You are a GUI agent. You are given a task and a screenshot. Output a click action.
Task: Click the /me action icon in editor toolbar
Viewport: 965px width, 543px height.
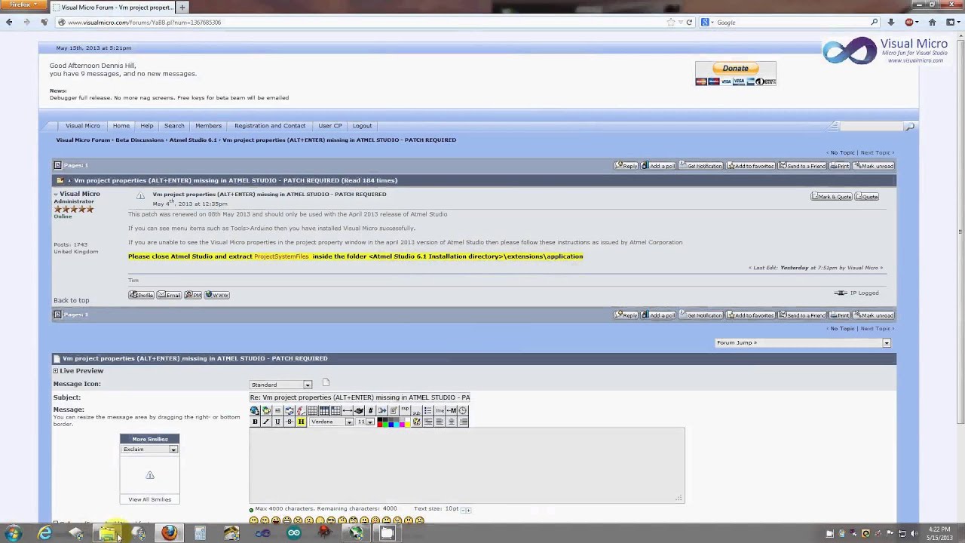[x=440, y=410]
